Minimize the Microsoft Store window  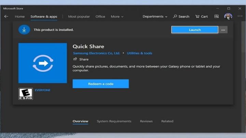[x=218, y=9]
